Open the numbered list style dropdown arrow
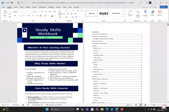Viewport: 169px width, 112px height. pyautogui.click(x=70, y=11)
